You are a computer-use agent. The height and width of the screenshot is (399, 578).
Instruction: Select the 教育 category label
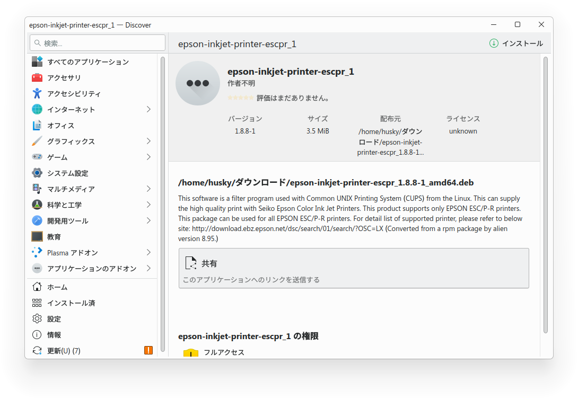click(54, 237)
